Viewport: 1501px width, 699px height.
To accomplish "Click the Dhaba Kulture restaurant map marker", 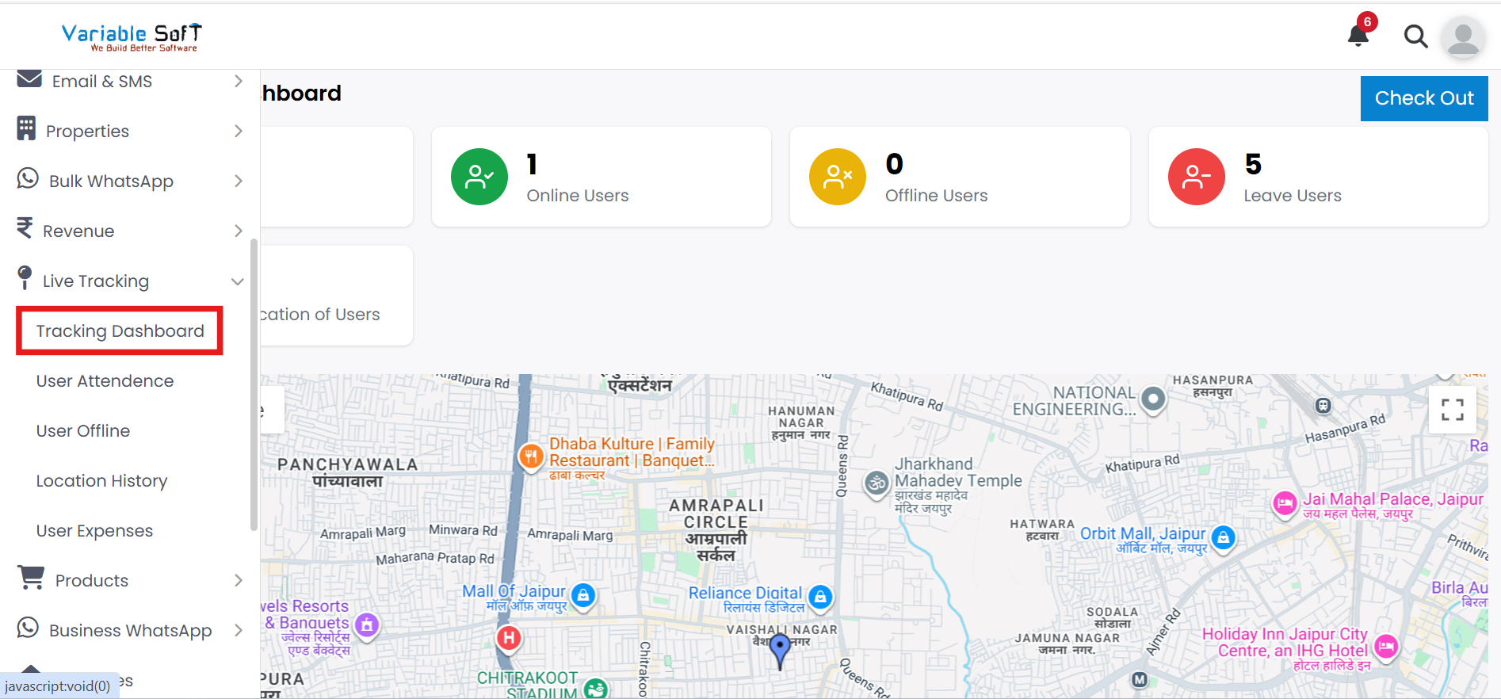I will point(531,456).
